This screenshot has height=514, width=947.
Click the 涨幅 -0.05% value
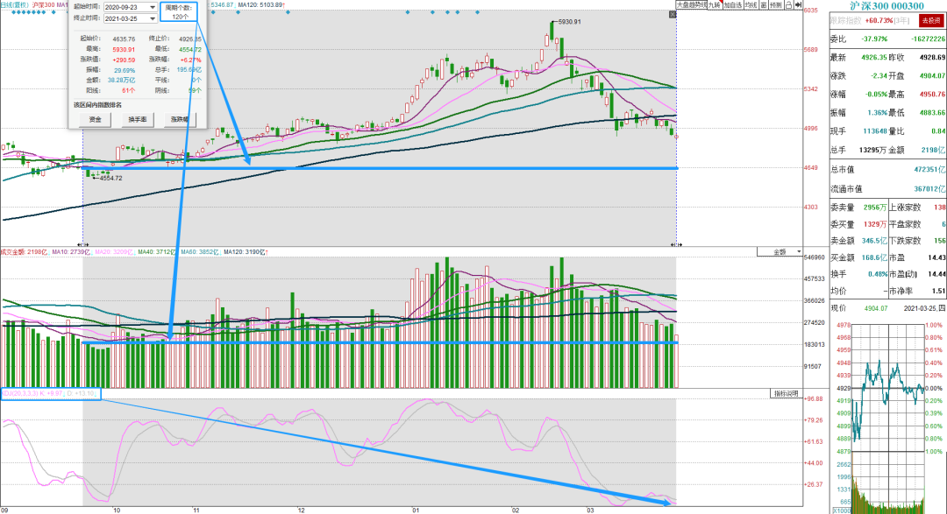click(874, 95)
